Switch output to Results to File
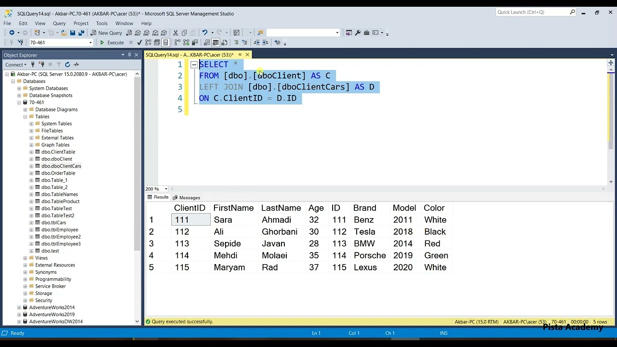 (x=224, y=42)
